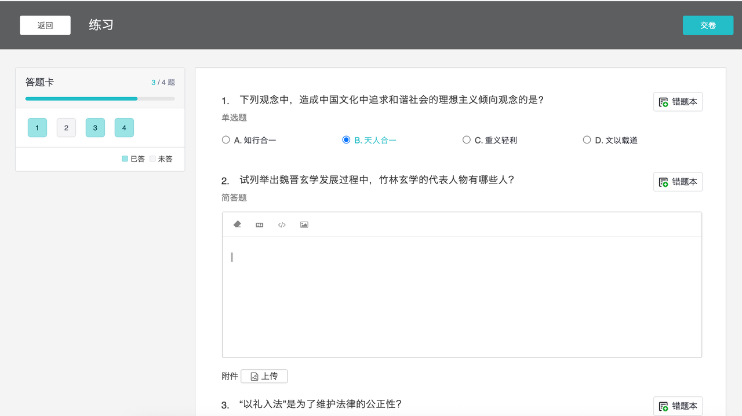This screenshot has height=416, width=742.
Task: Choose option C. 重义轻利
Action: pos(467,140)
